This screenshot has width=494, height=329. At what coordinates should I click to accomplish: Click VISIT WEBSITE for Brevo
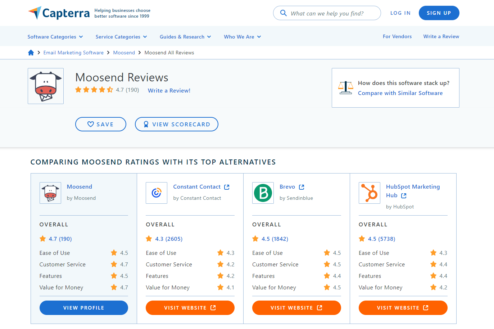[296, 308]
